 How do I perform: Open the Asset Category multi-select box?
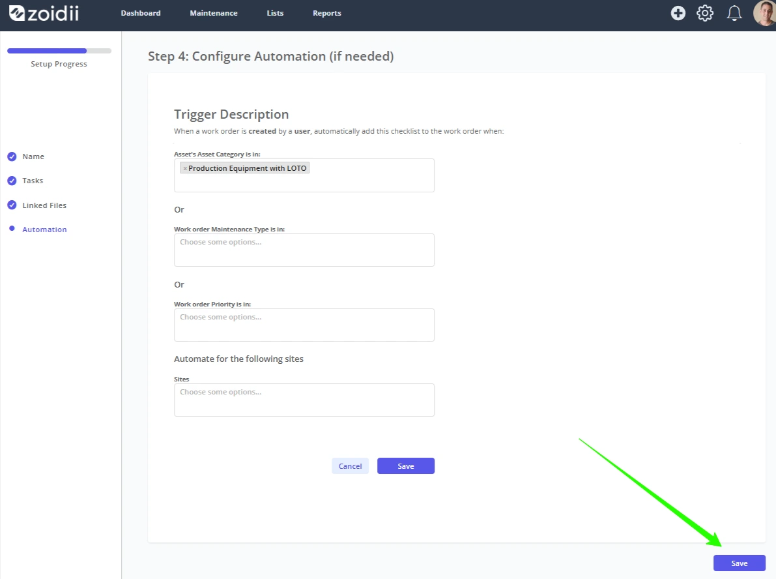(304, 175)
